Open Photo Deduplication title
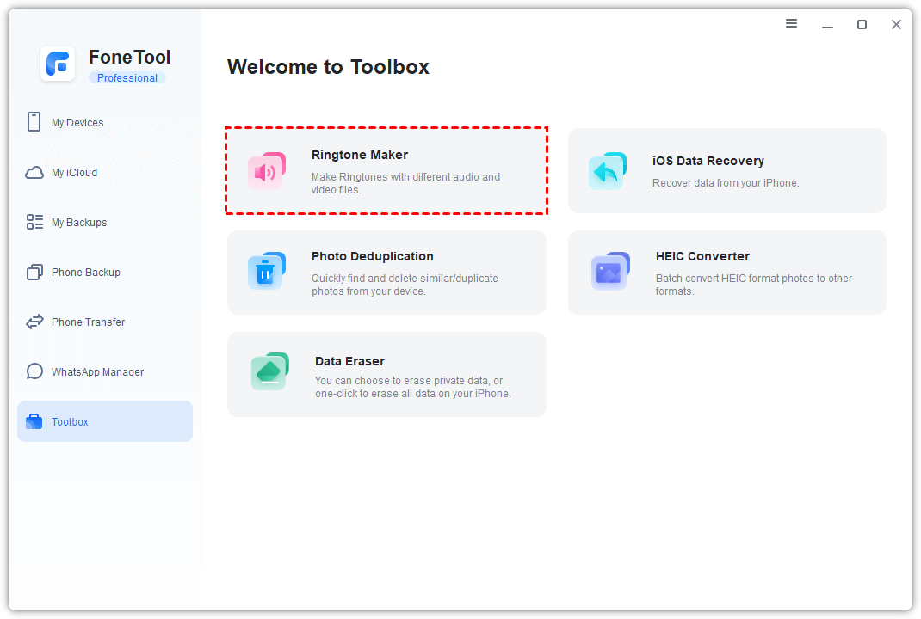The image size is (921, 619). pos(373,256)
